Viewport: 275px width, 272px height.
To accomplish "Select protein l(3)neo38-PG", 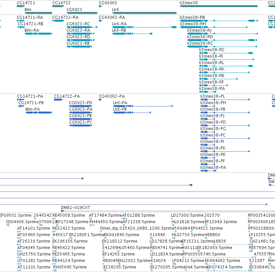I will click(x=208, y=132).
